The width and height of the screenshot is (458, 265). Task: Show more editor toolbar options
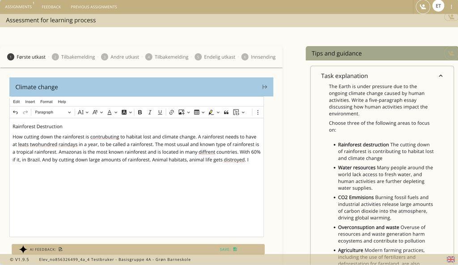258,112
